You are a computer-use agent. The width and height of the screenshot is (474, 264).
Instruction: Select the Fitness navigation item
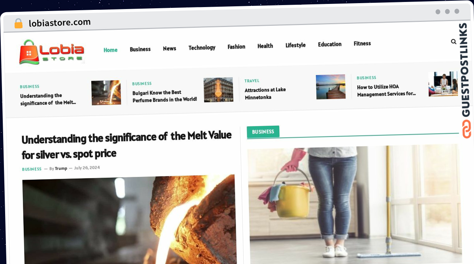pyautogui.click(x=362, y=43)
